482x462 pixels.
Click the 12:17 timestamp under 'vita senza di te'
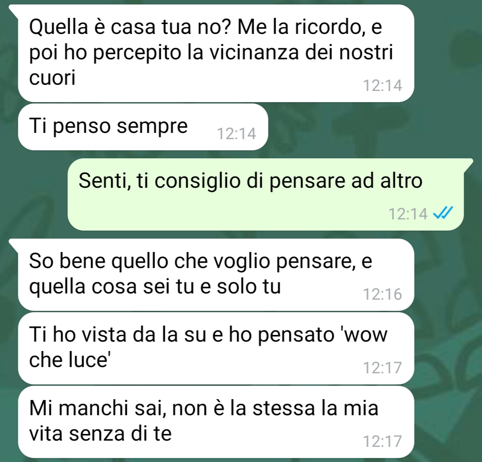point(382,441)
